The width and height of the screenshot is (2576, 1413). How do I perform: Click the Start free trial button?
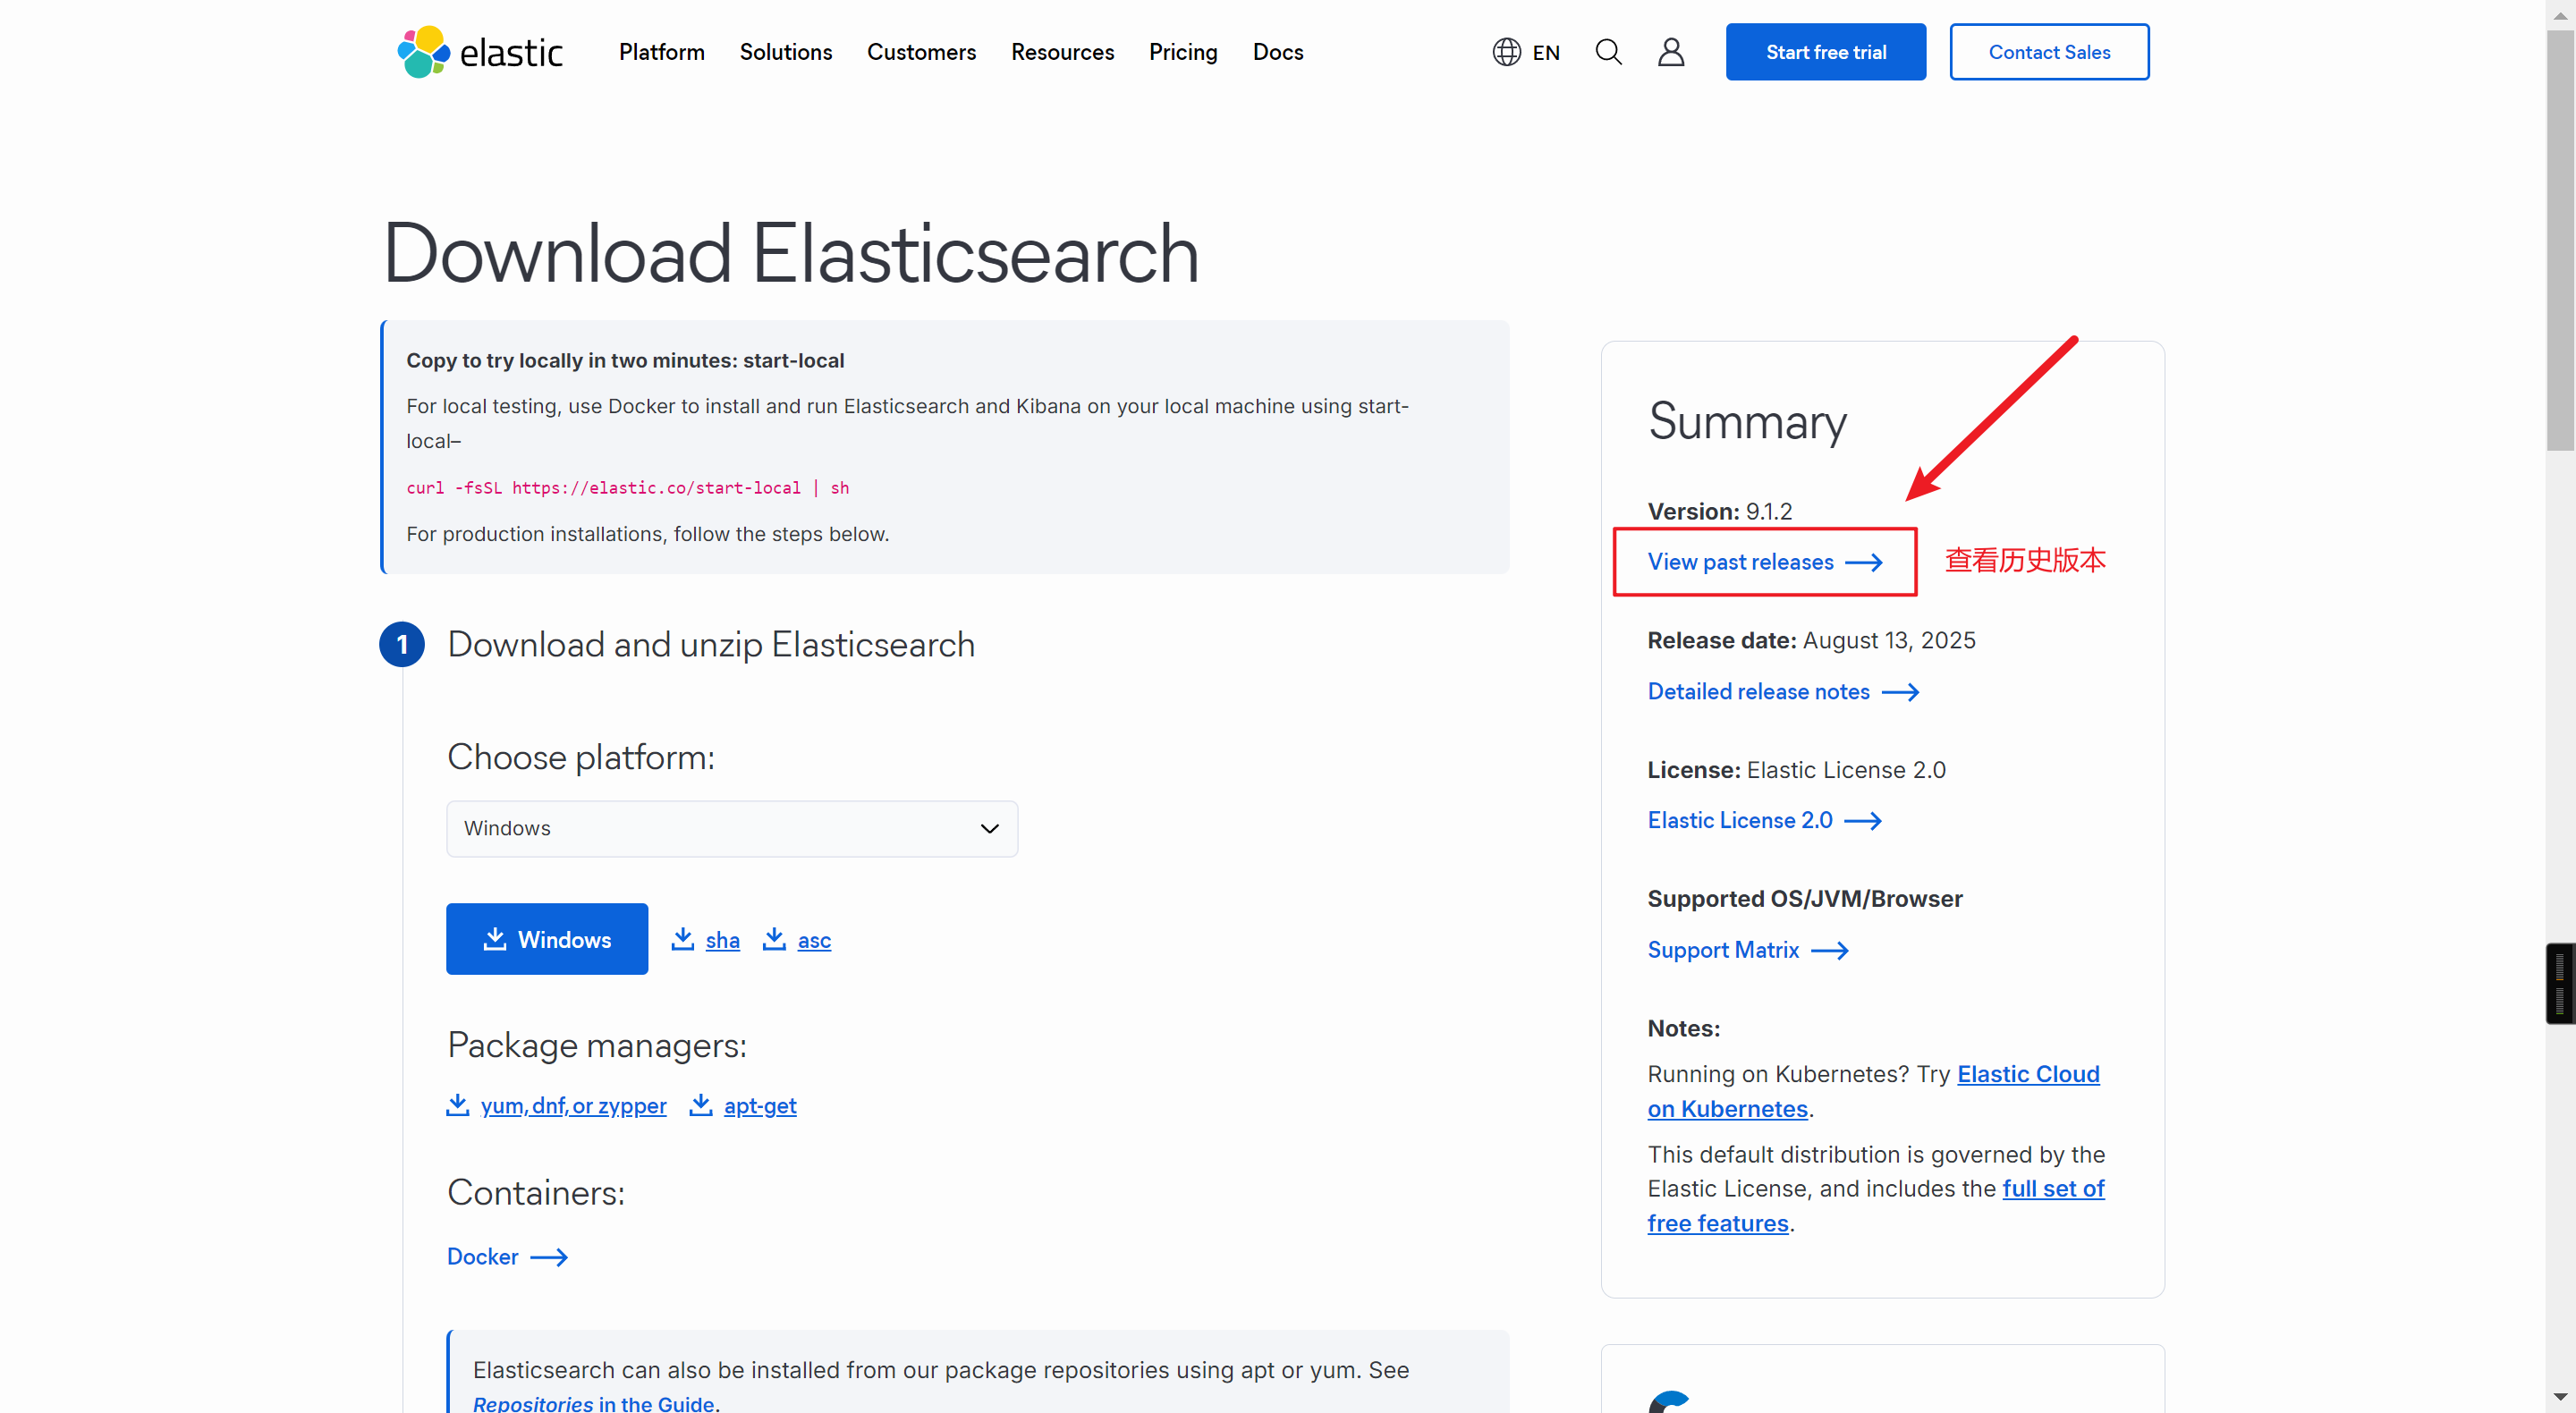tap(1826, 52)
